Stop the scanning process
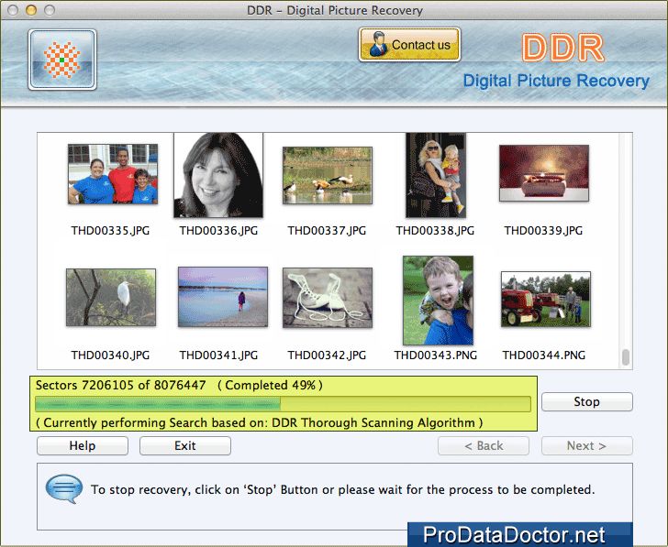Viewport: 668px width, 547px height. (586, 401)
